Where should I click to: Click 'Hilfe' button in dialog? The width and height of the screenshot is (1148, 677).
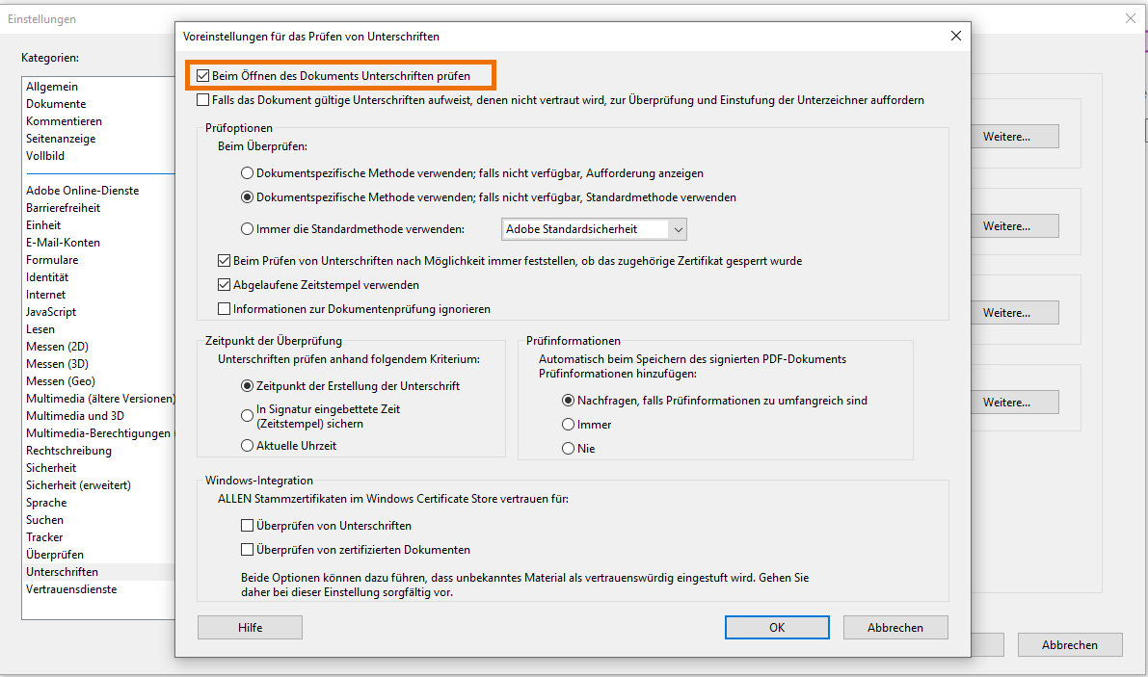click(x=250, y=628)
